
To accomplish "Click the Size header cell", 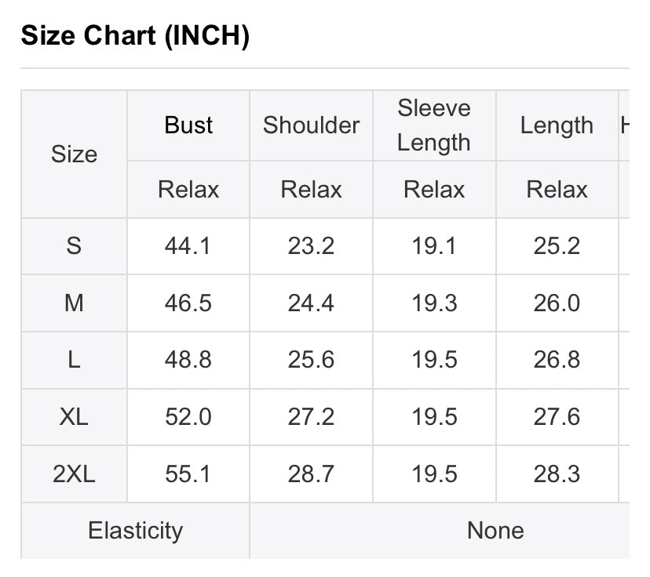I will pyautogui.click(x=74, y=154).
